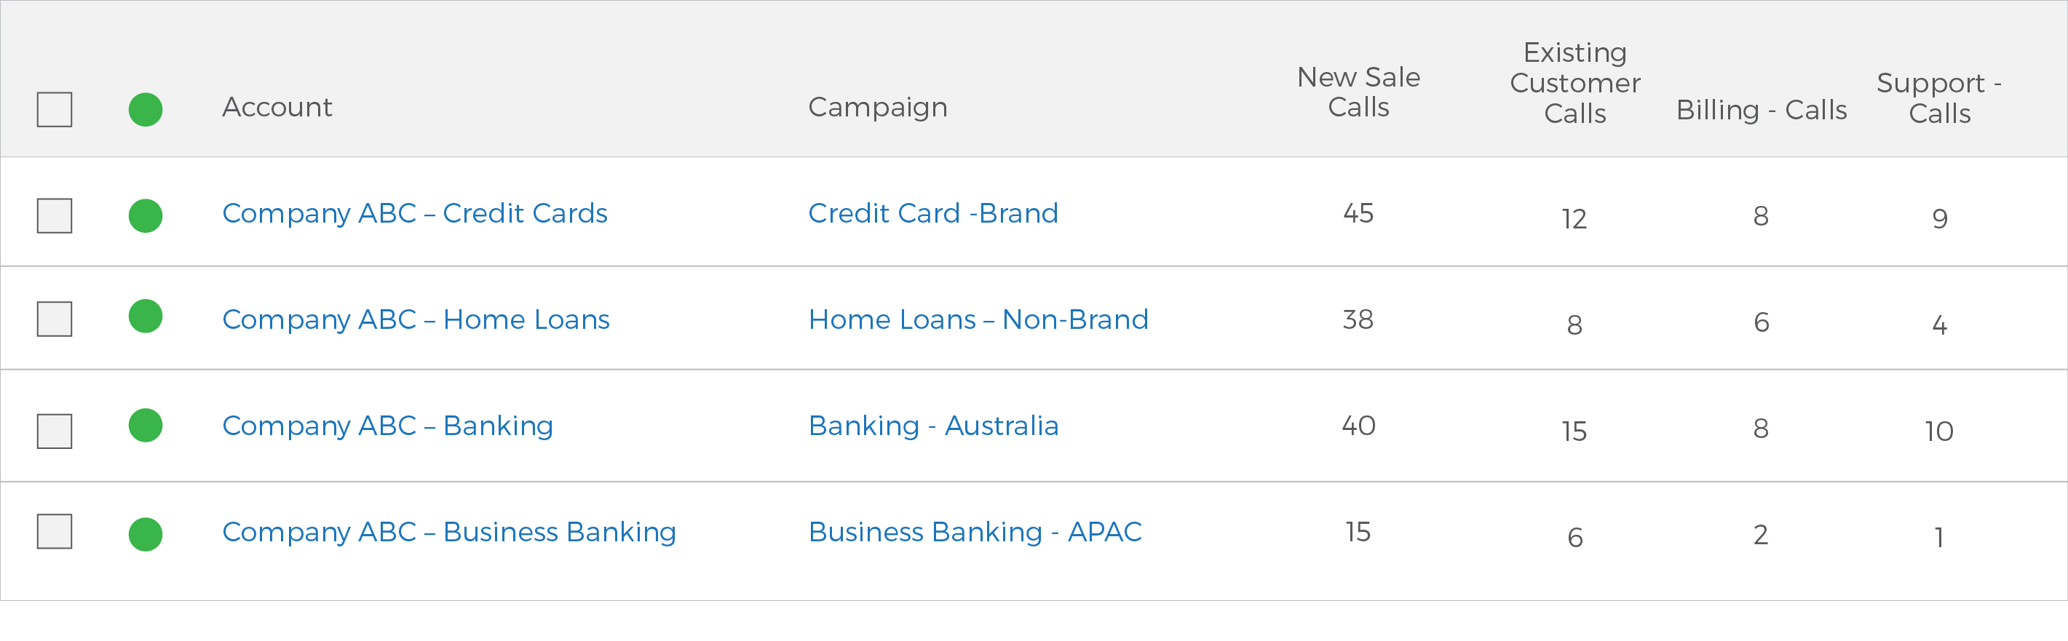Open Company ABC – Credit Cards account link
Screen dimensions: 2068x641
(x=415, y=213)
